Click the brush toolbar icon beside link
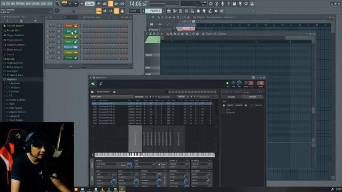This screenshot has width=342, height=192. tap(111, 11)
